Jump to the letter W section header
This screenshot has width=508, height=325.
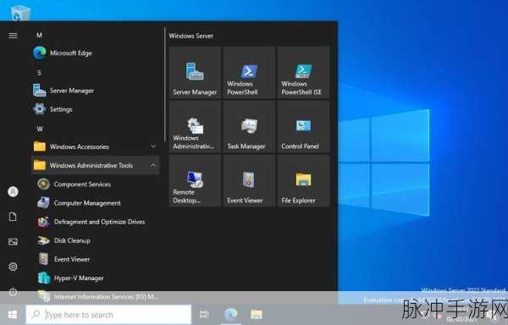point(40,129)
